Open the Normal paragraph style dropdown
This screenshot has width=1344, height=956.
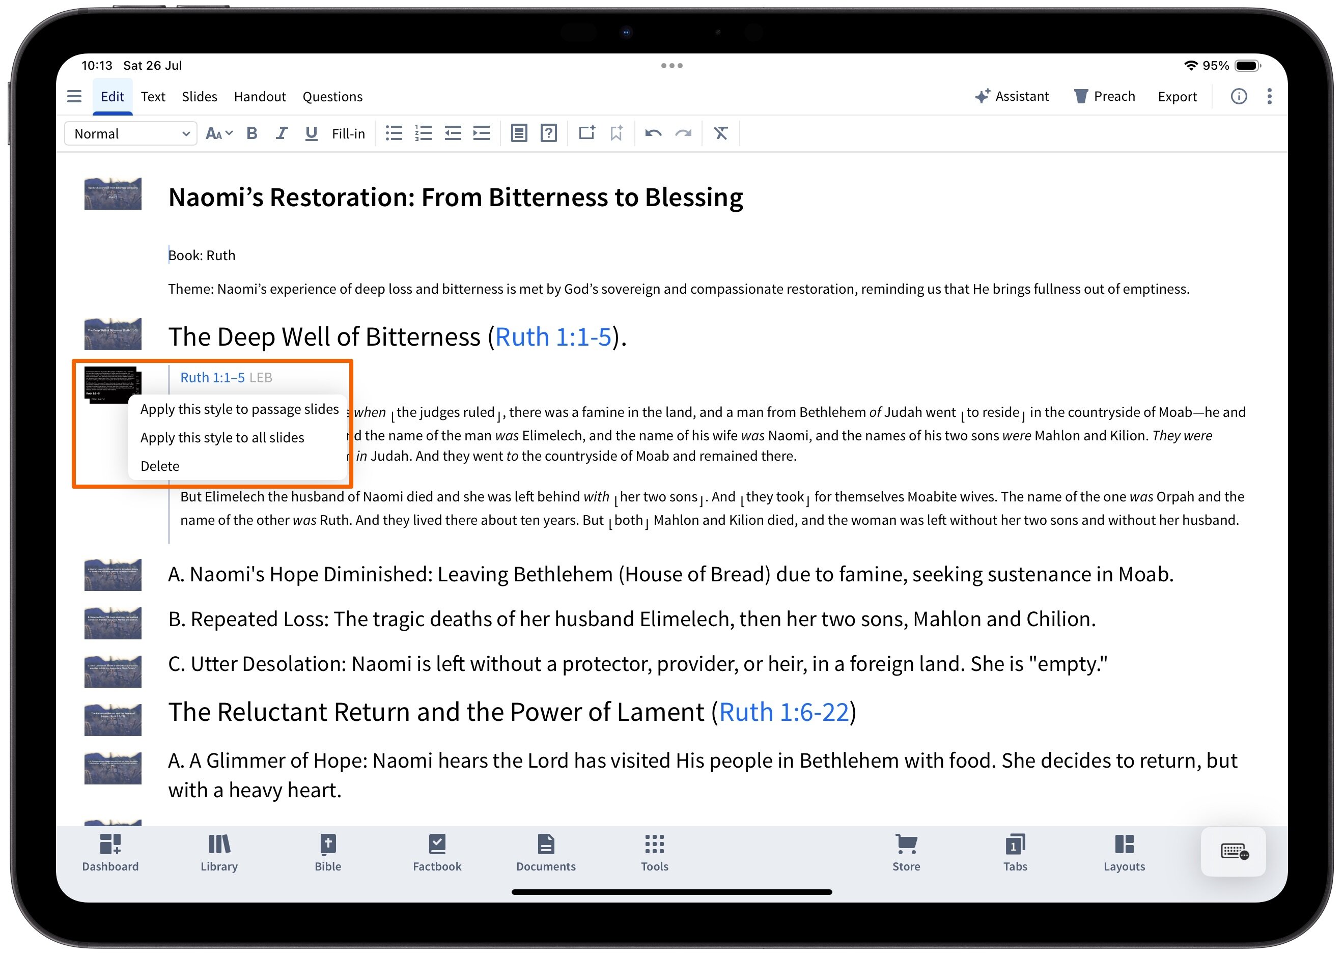130,134
